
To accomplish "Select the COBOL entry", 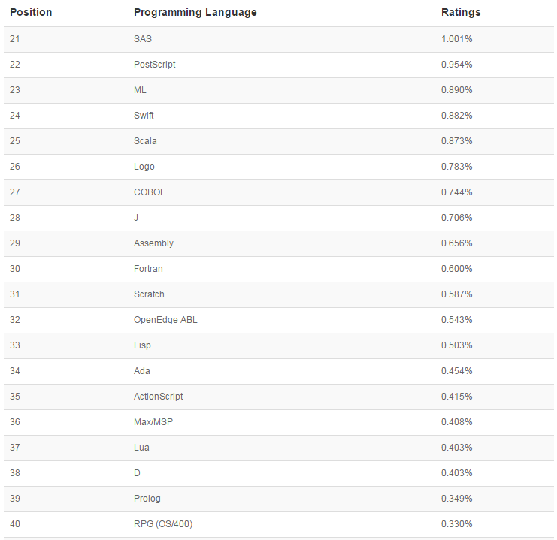I will pyautogui.click(x=150, y=192).
